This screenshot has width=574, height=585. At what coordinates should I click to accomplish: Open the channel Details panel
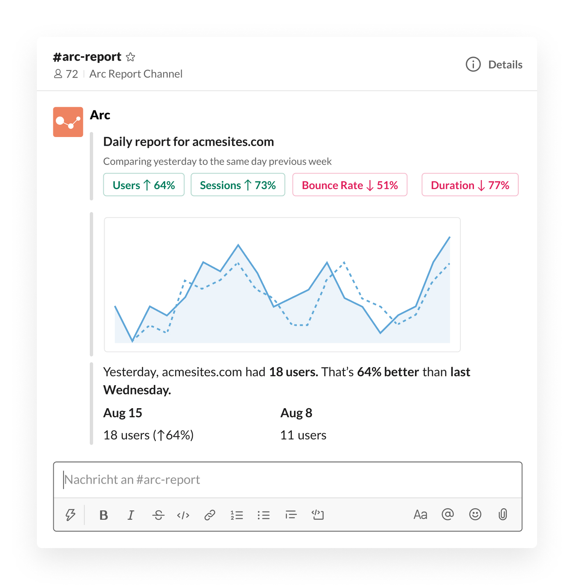tap(494, 64)
